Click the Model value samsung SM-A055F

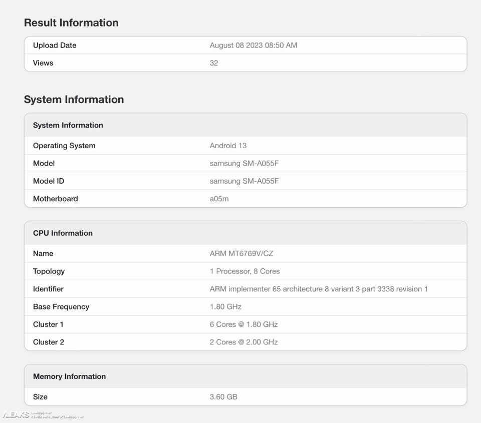(244, 163)
